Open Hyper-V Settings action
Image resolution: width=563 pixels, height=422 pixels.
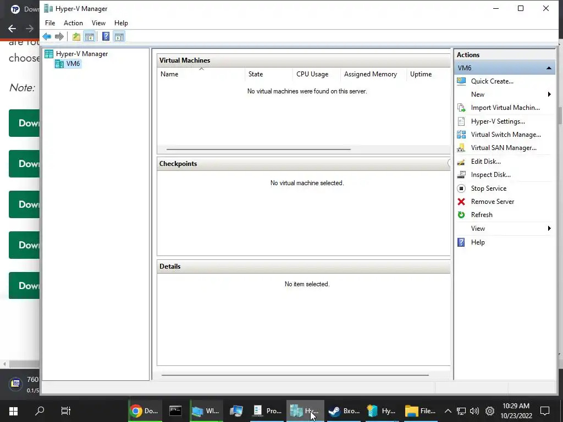(x=498, y=121)
